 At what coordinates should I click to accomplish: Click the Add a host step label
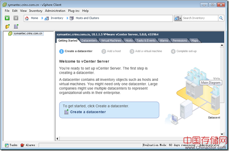click(114, 51)
